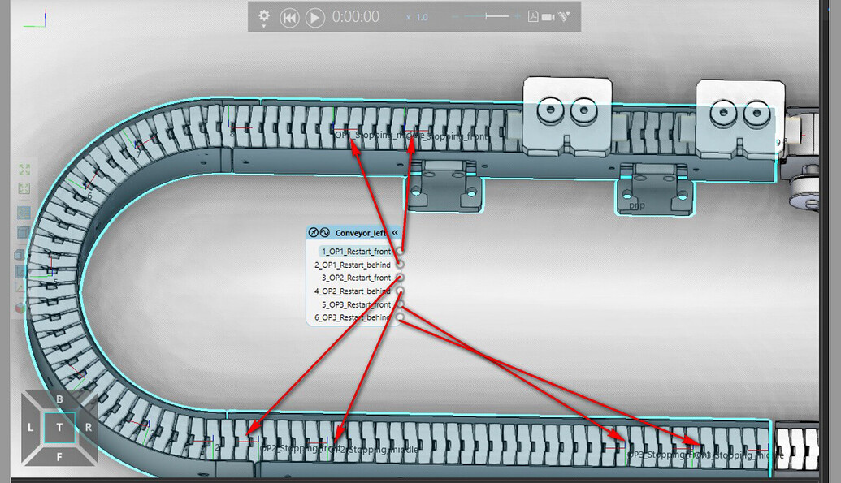Adjust the simulation speed slider

click(x=486, y=16)
